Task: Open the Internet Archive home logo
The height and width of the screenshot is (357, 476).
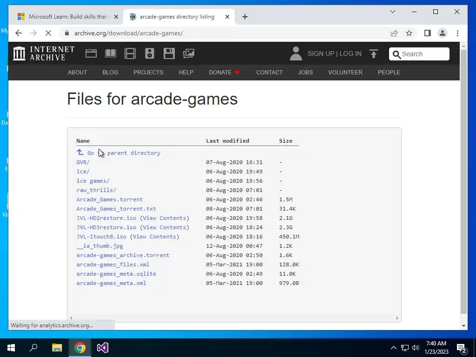Action: click(44, 53)
